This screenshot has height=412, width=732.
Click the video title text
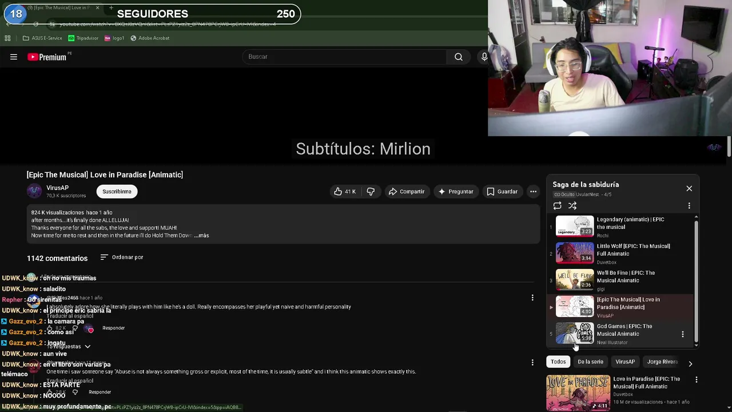[x=105, y=175]
